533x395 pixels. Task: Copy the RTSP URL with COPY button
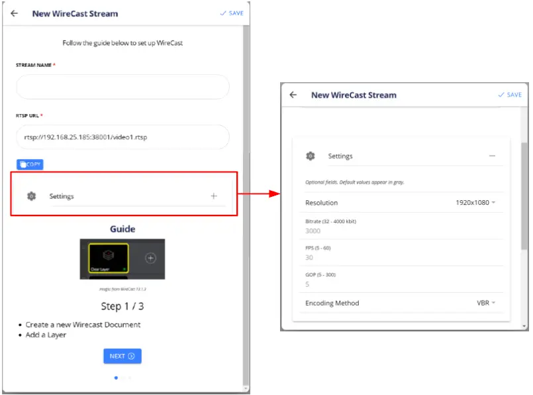coord(30,164)
